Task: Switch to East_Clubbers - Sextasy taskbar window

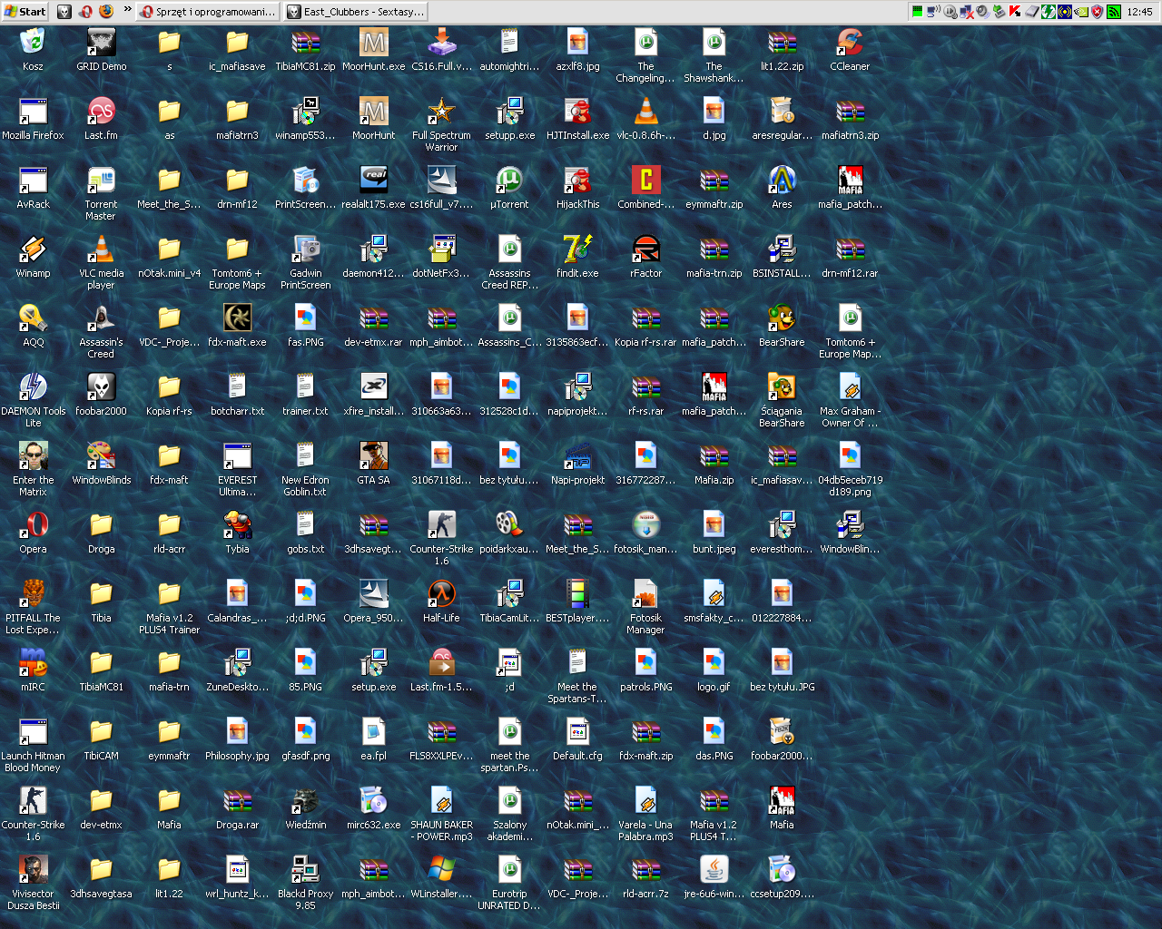Action: click(355, 12)
